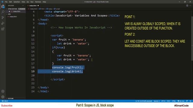Open the Run menu
This screenshot has height=108, width=193.
pyautogui.click(x=32, y=2)
